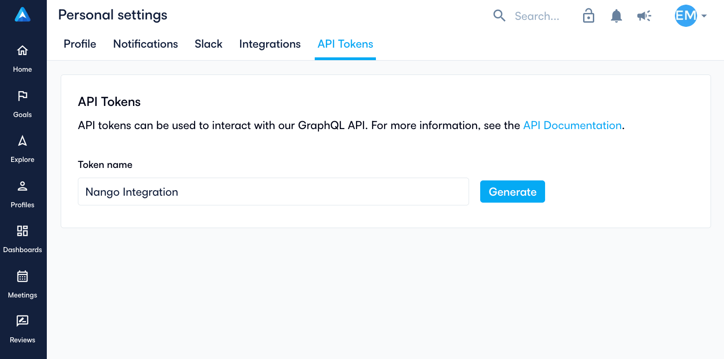Open Goals flag icon

[x=22, y=96]
